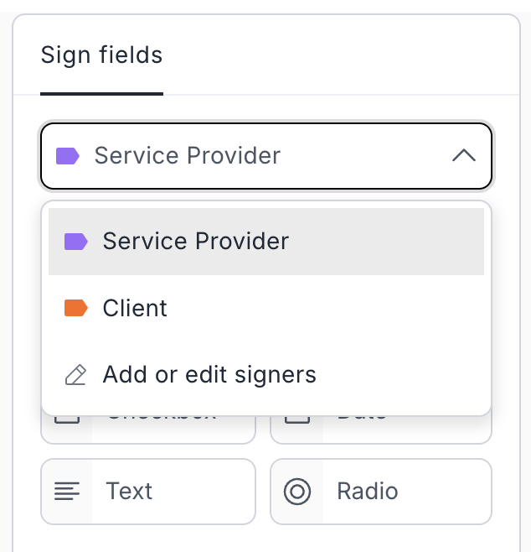531x552 pixels.
Task: Click the purple tag icon in the signer selector box
Action: pyautogui.click(x=67, y=156)
